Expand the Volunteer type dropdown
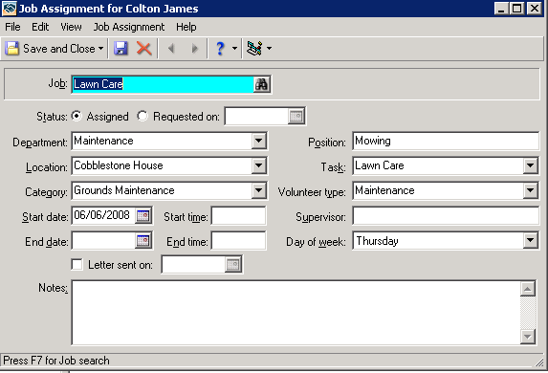 [x=530, y=190]
